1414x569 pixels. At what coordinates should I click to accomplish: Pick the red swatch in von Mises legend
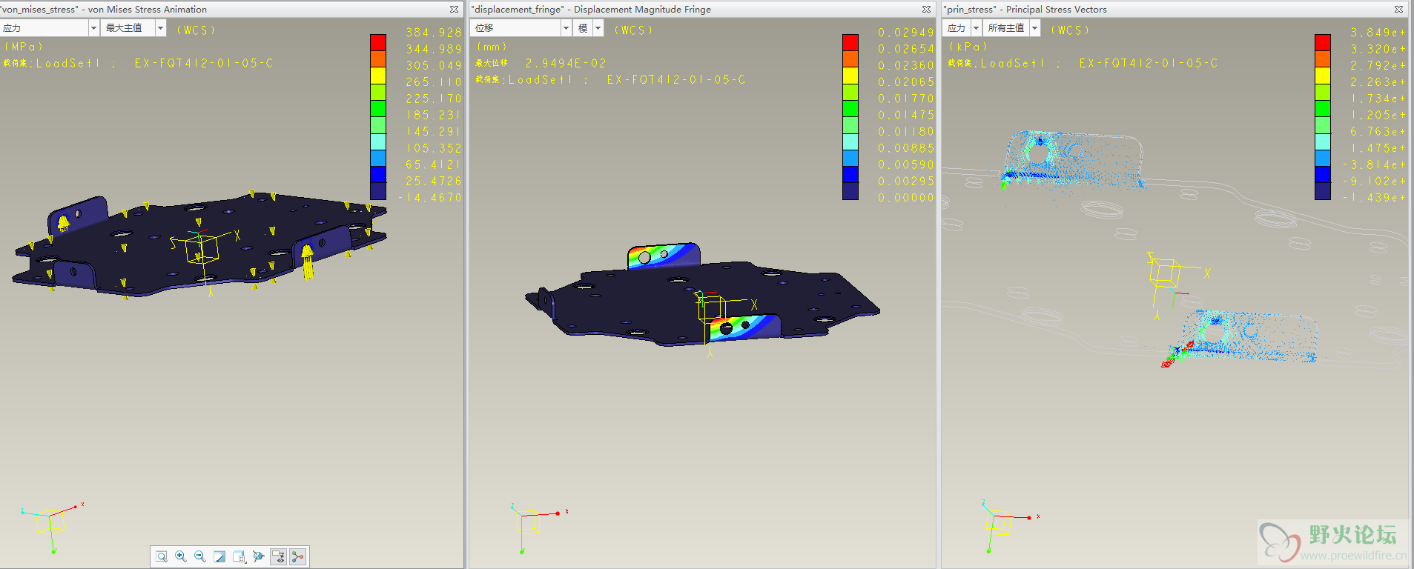(x=378, y=42)
